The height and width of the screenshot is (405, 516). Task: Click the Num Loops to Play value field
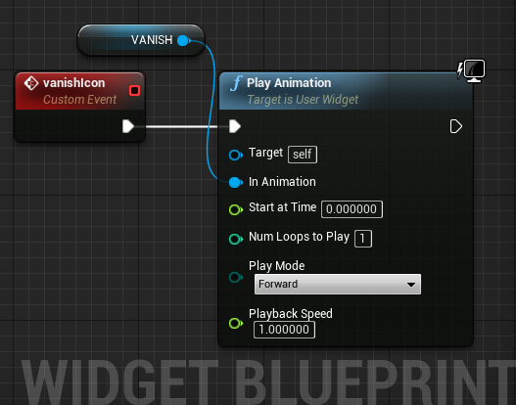(x=363, y=239)
